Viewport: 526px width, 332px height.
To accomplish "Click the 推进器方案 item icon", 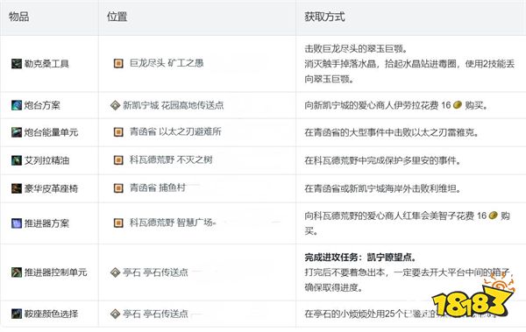I will pyautogui.click(x=17, y=223).
